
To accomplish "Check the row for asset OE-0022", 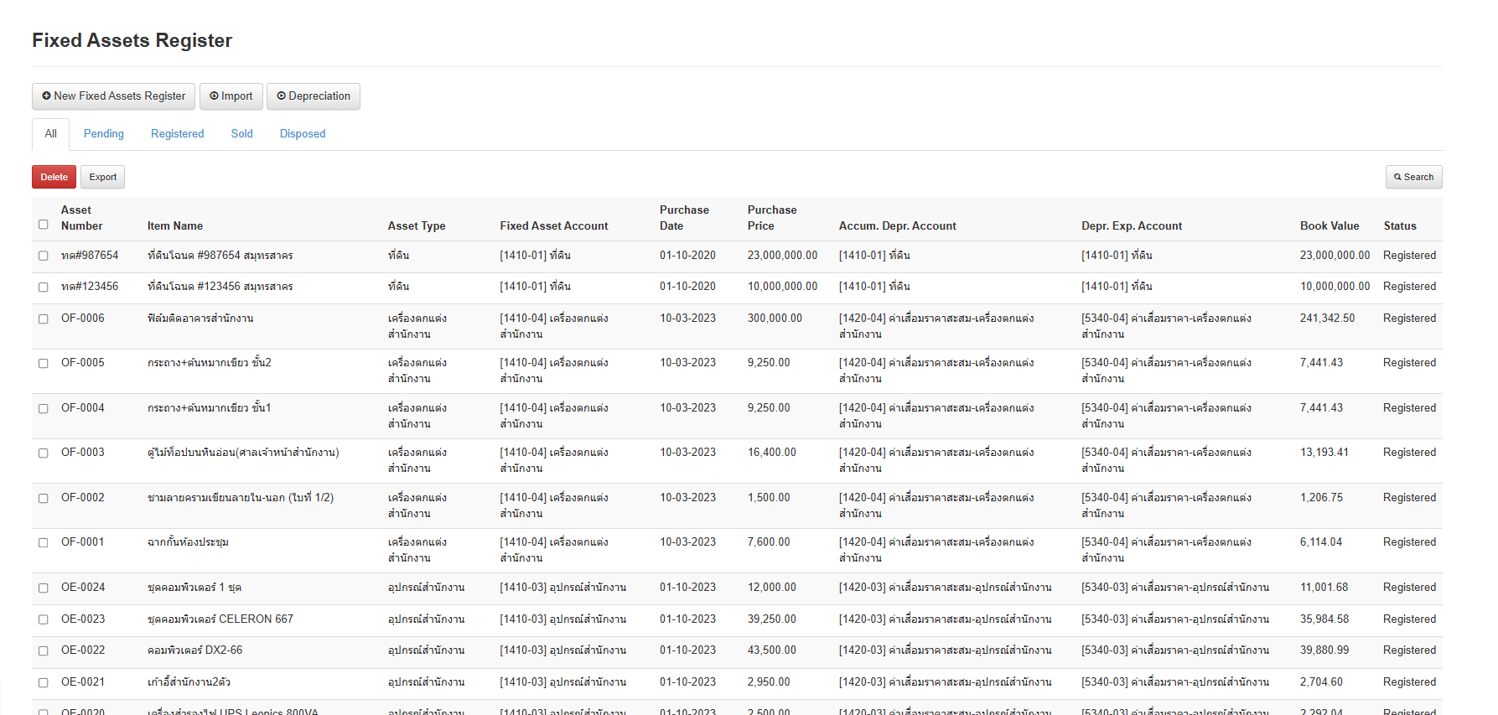I will 44,651.
